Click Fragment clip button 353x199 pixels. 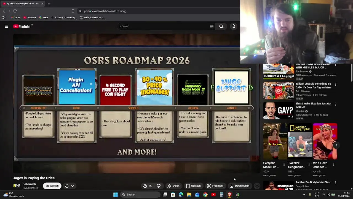(215, 186)
